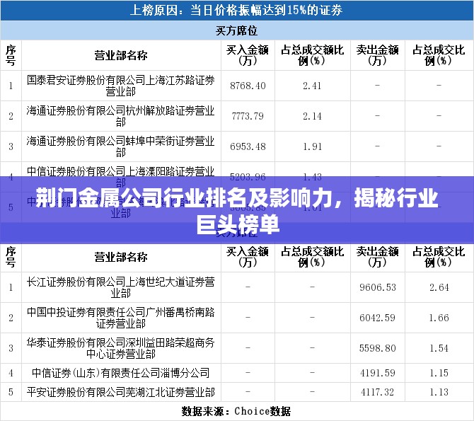Click the sell amount 4191.59
The height and width of the screenshot is (421, 474).
(377, 373)
